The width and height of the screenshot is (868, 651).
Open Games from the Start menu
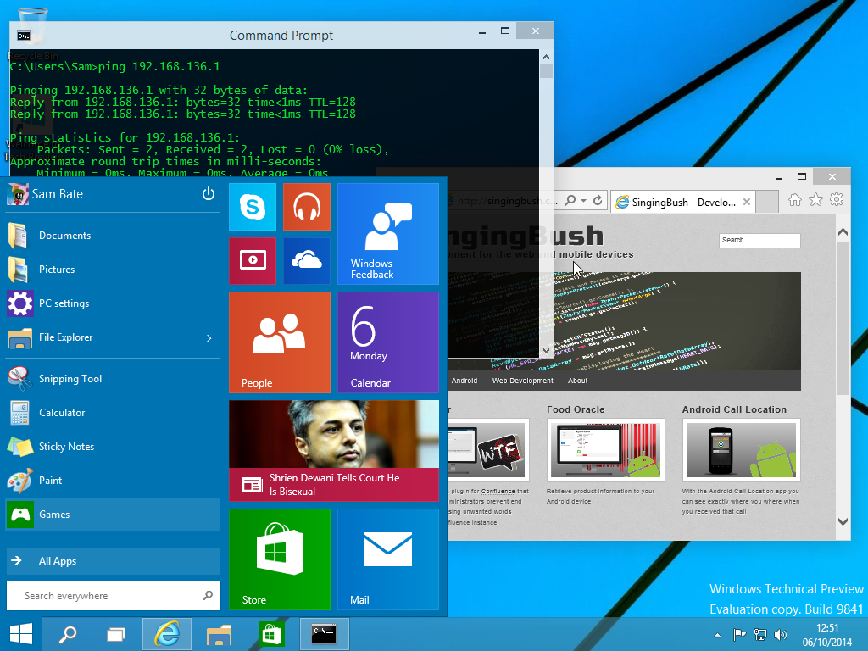click(x=113, y=515)
